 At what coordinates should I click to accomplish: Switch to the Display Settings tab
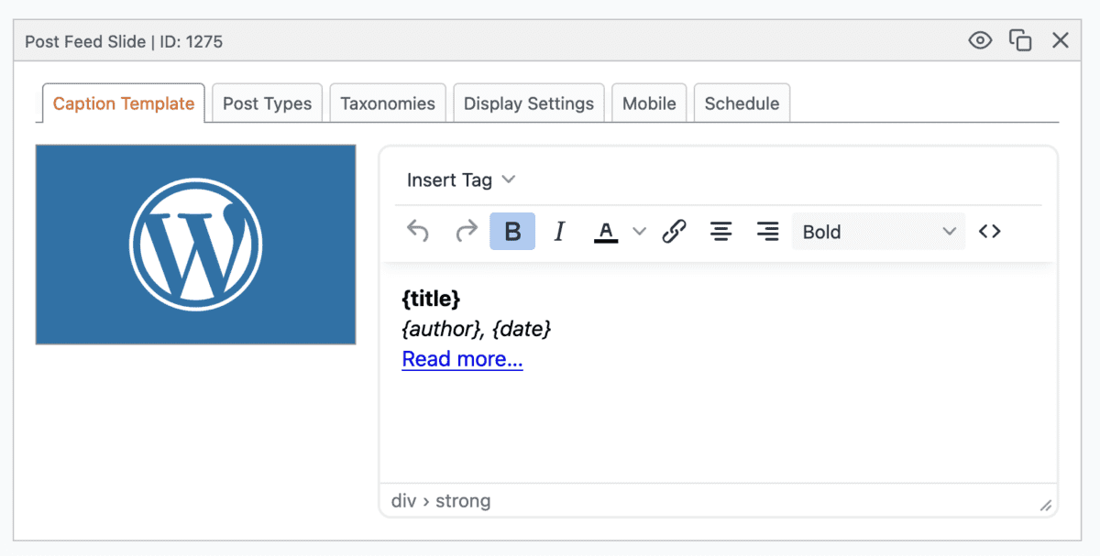[x=528, y=103]
